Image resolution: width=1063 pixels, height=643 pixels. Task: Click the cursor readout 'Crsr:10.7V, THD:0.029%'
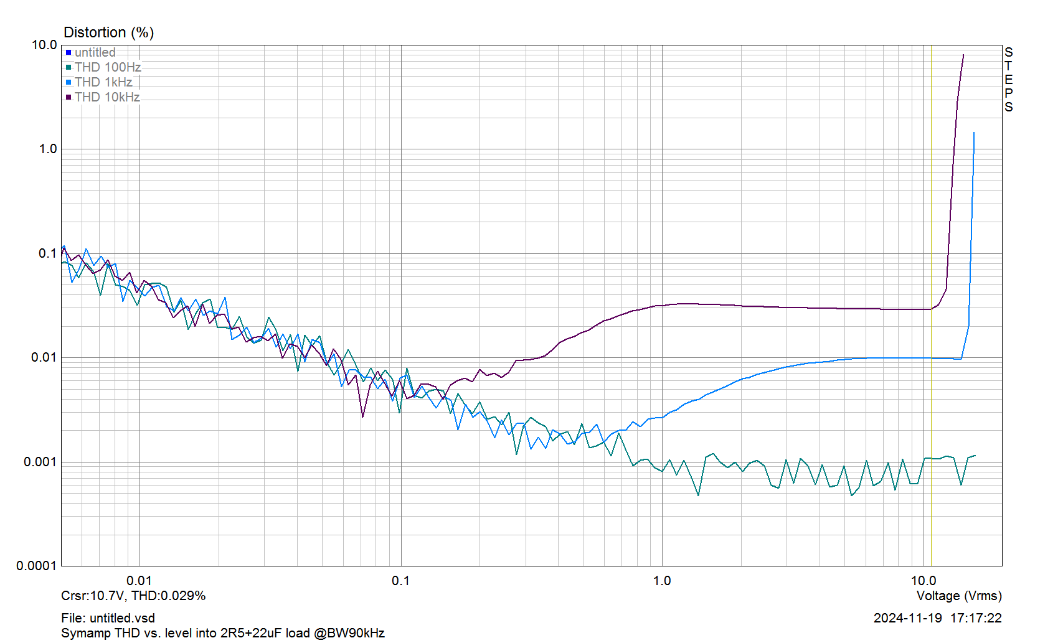coord(133,596)
